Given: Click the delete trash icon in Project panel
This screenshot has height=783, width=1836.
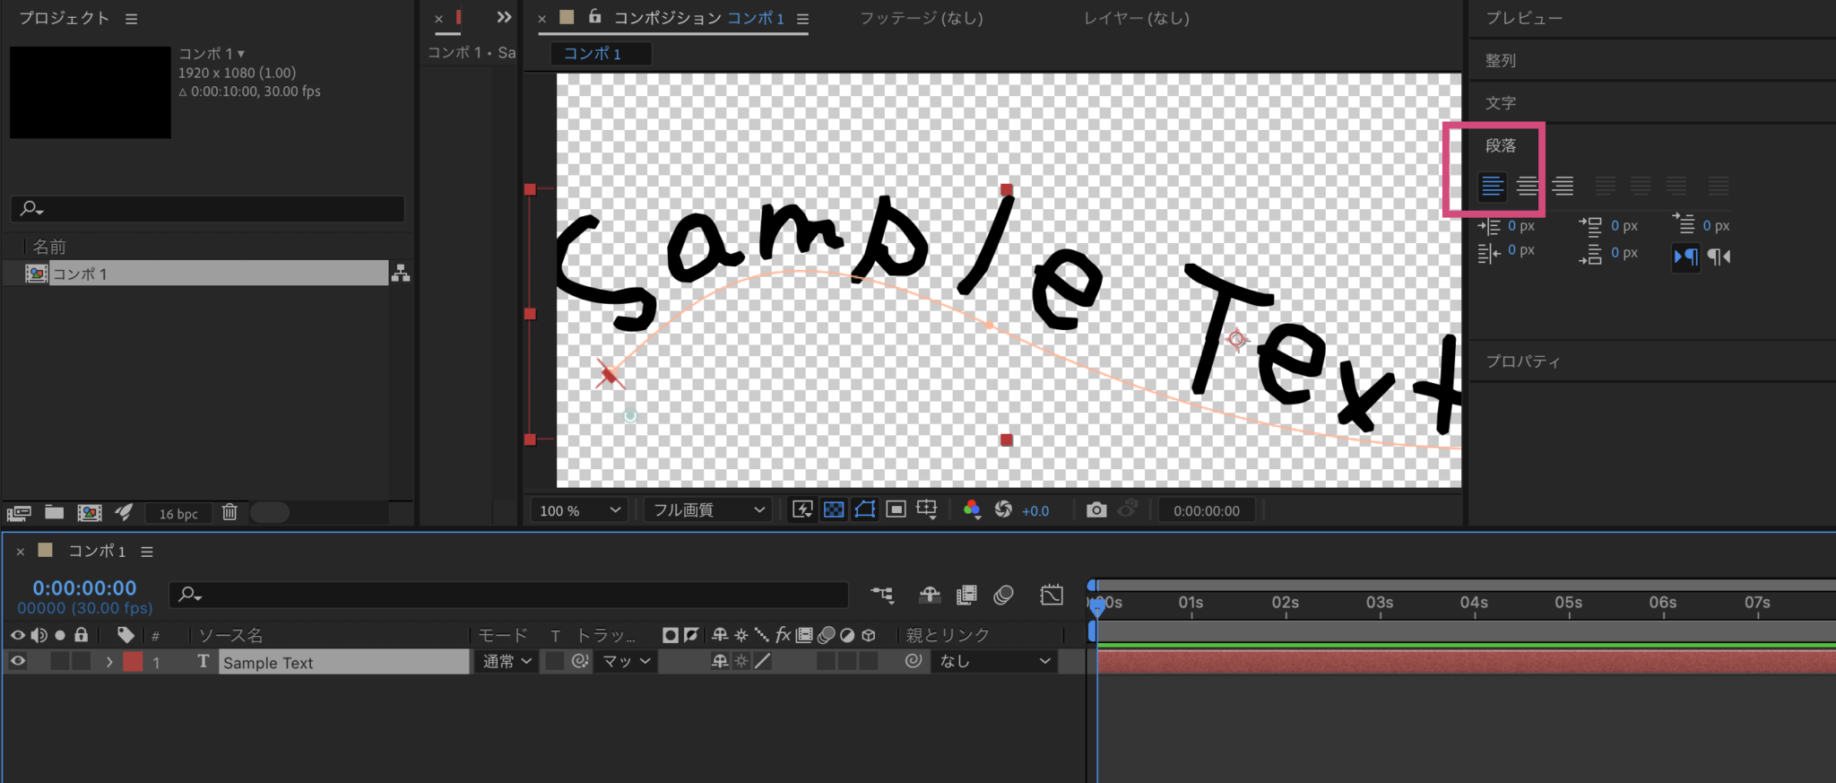Looking at the screenshot, I should tap(229, 512).
